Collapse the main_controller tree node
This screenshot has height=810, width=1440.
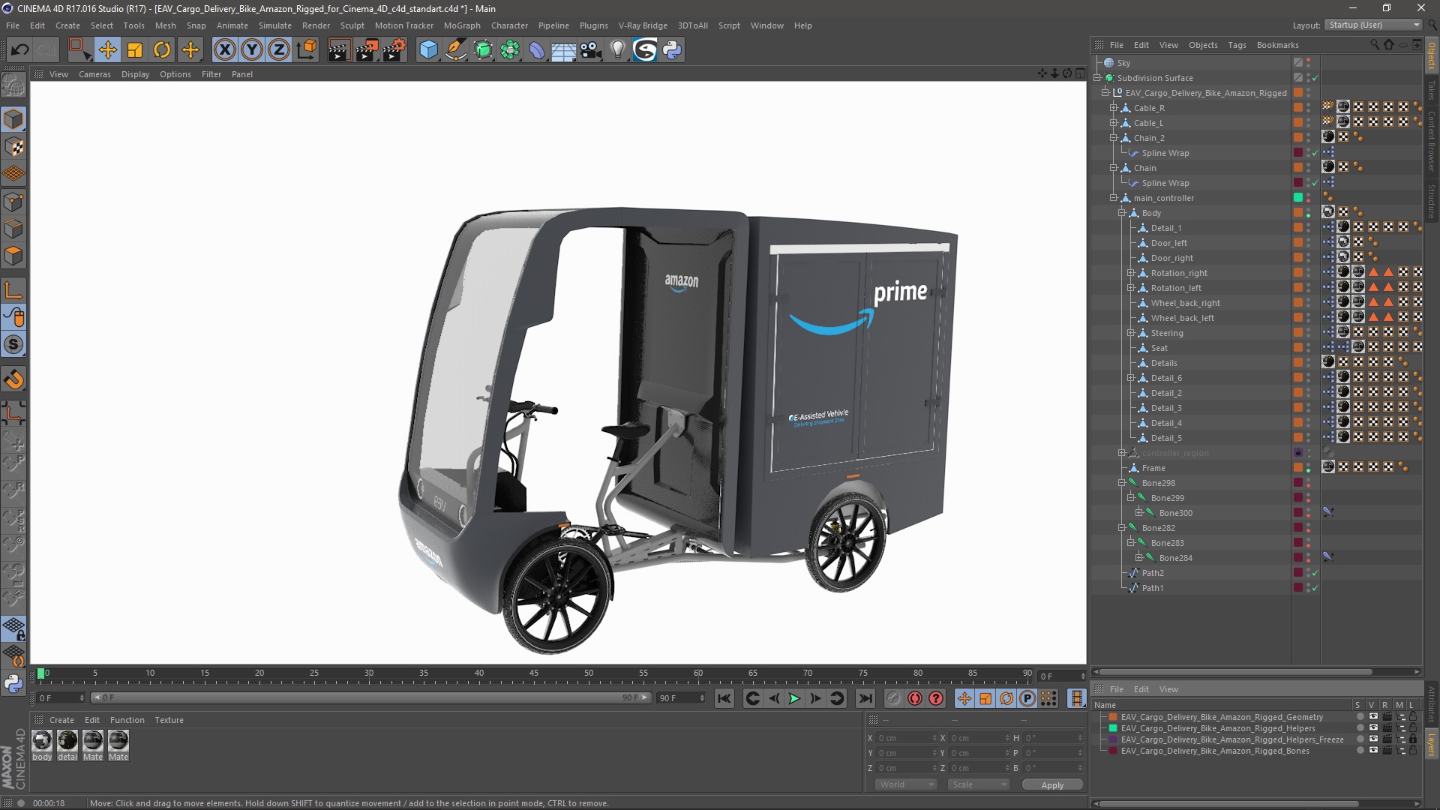coord(1114,198)
